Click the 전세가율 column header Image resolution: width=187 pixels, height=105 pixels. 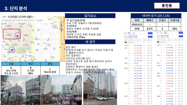point(175,20)
